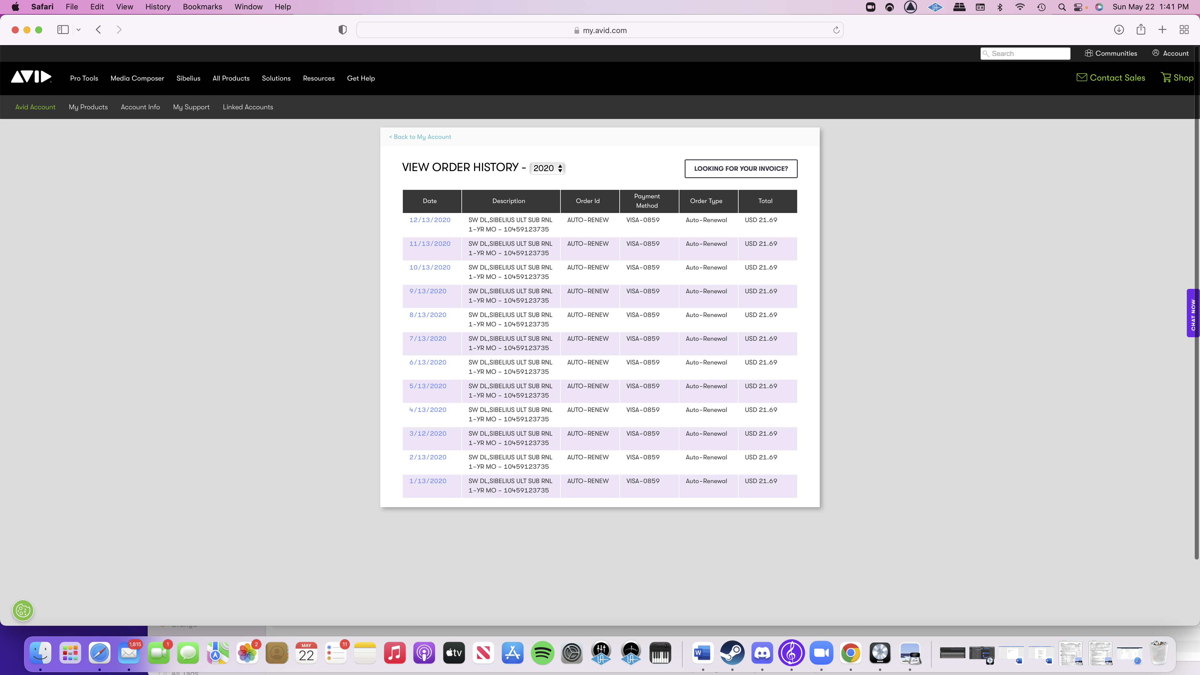Launch Google Chrome from the Dock
This screenshot has height=675, width=1200.
(x=850, y=653)
